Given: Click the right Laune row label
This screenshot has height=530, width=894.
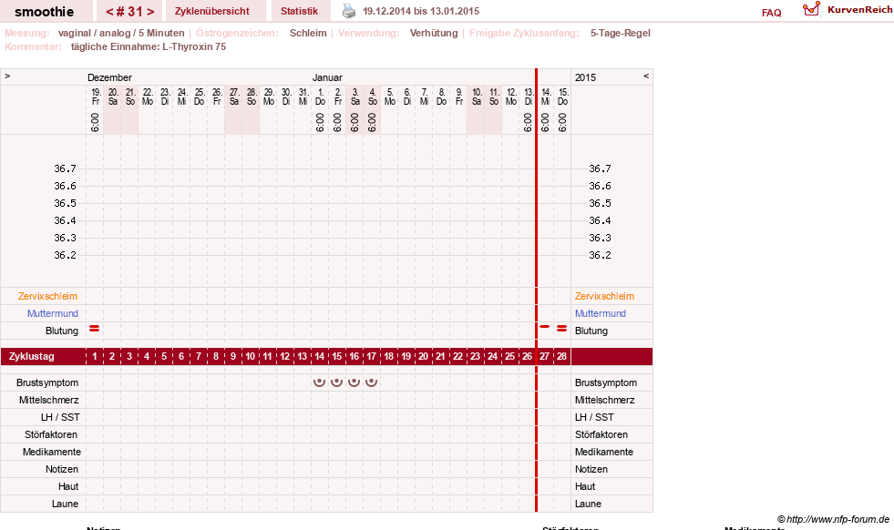Looking at the screenshot, I should coord(588,504).
